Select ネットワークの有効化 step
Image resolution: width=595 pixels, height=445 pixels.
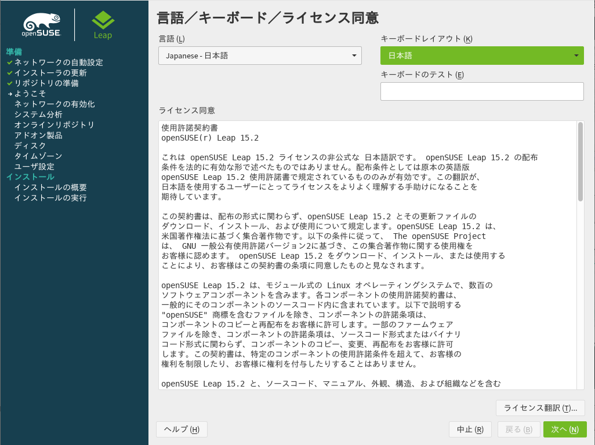55,104
